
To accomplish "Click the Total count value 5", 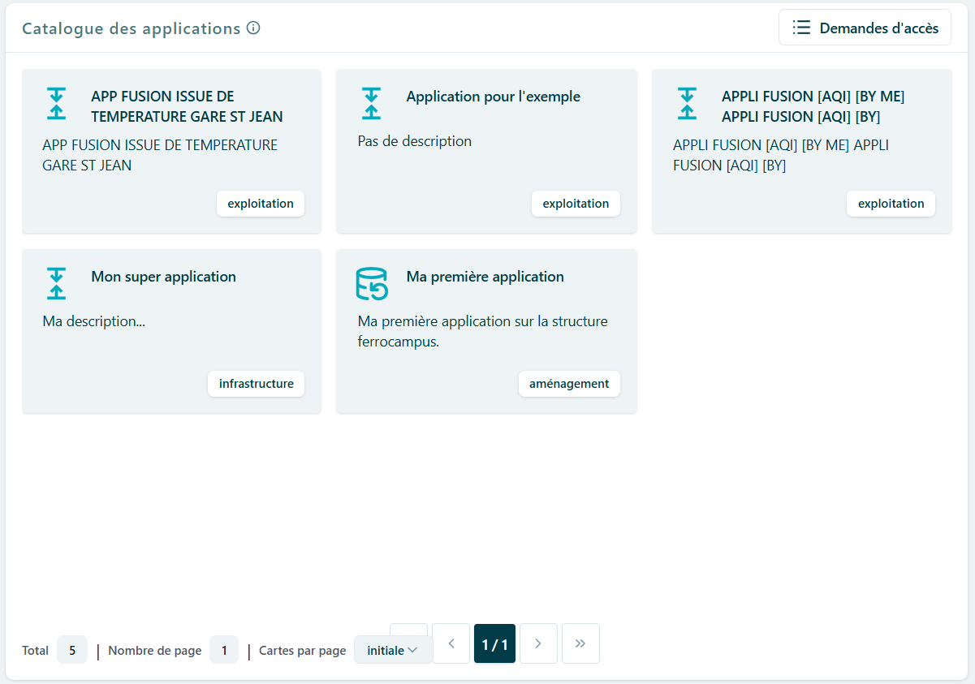I will [x=72, y=650].
